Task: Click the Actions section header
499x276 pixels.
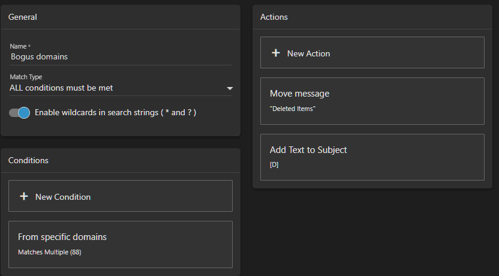Action: click(274, 17)
